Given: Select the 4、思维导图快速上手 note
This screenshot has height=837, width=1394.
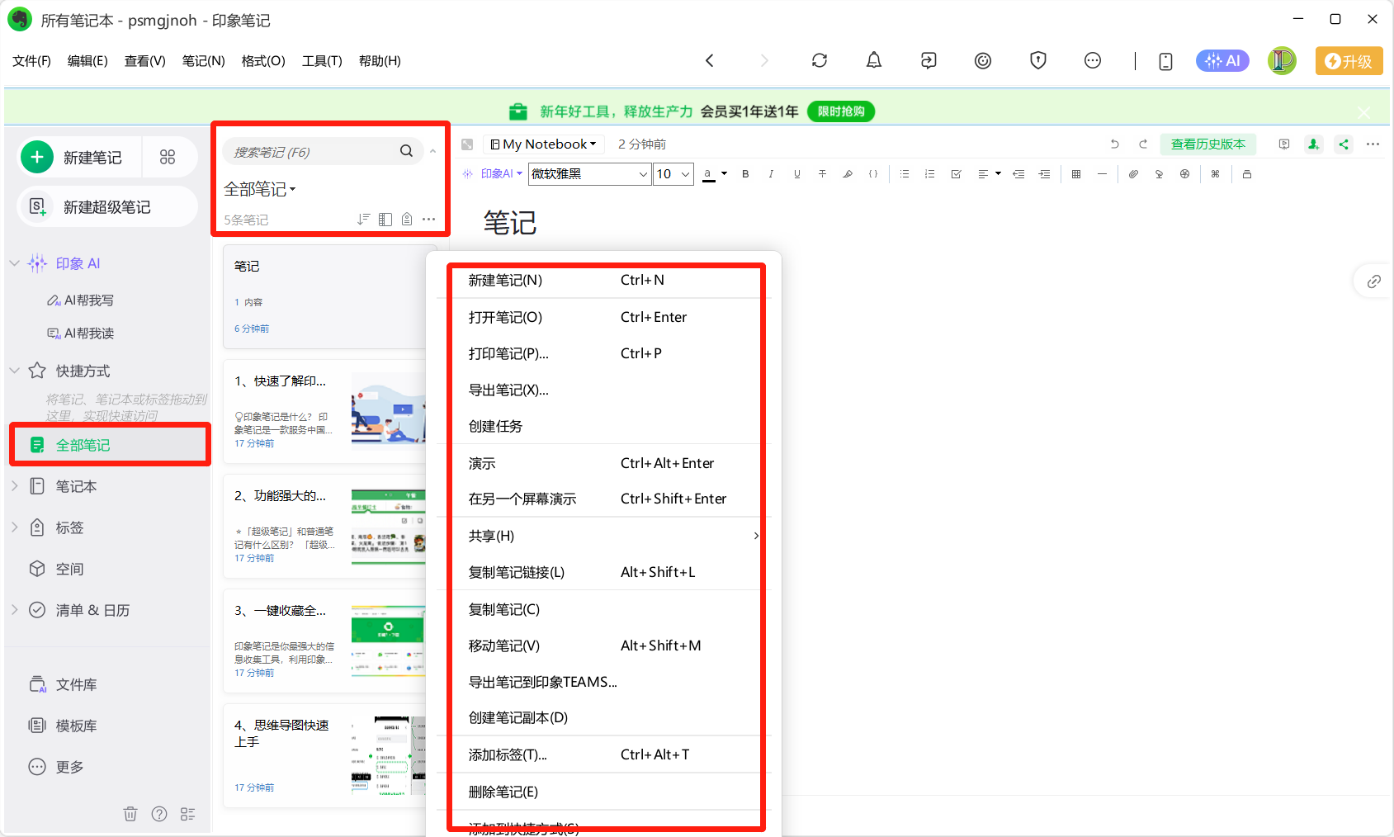Looking at the screenshot, I should coord(324,755).
